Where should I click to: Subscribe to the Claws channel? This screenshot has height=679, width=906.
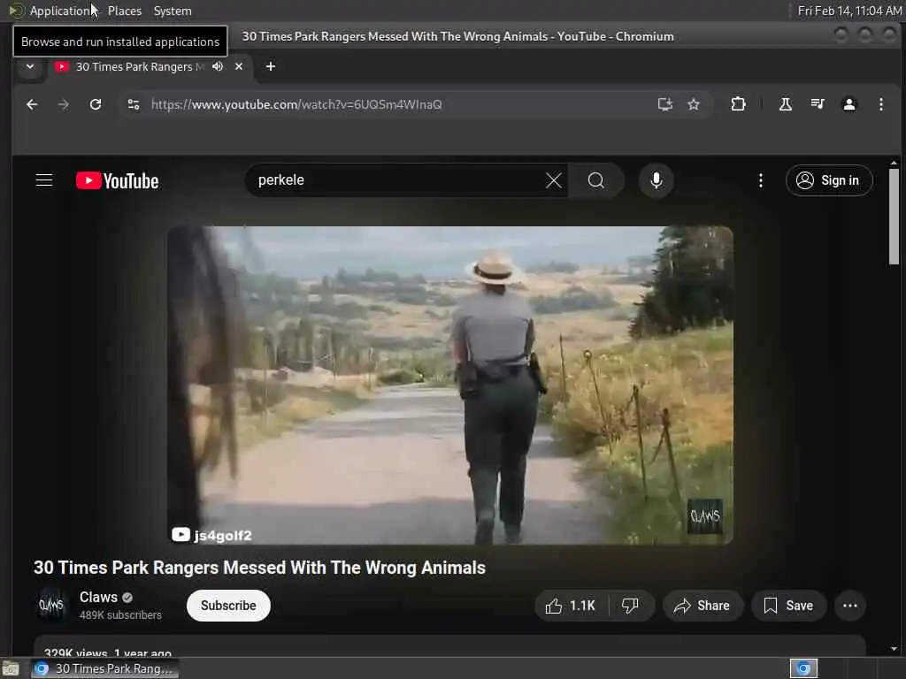(228, 606)
